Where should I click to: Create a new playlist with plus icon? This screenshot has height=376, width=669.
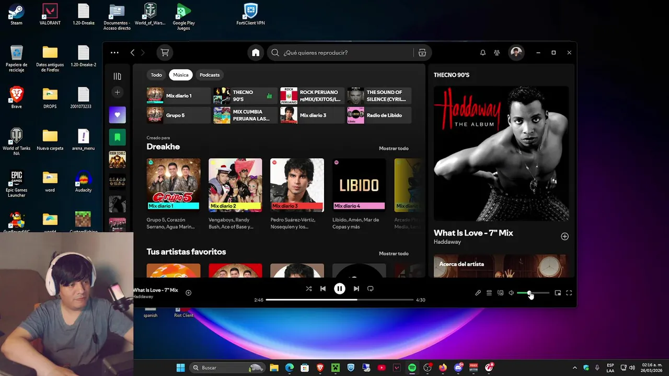(117, 92)
